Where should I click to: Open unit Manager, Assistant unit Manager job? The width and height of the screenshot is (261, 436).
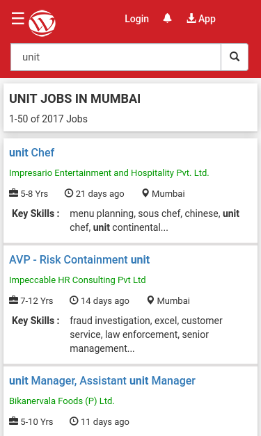102,380
